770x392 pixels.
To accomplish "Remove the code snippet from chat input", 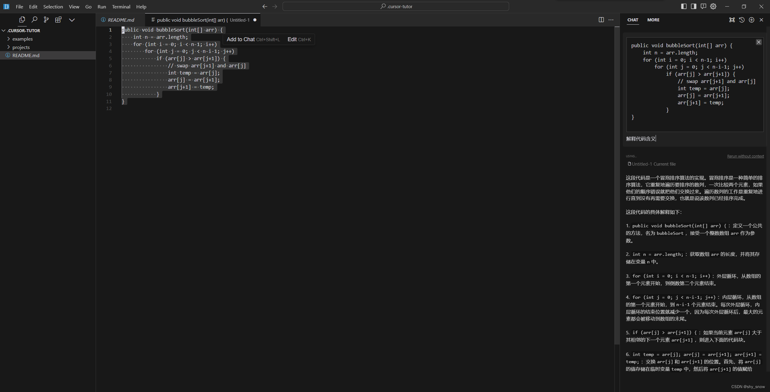I will click(759, 42).
